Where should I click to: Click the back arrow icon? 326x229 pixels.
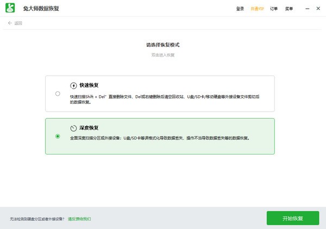click(x=10, y=23)
